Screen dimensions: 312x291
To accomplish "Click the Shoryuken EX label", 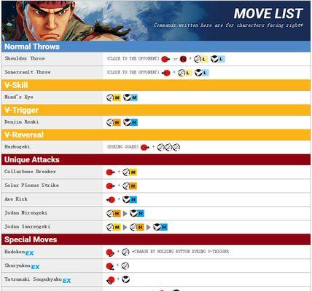I will point(35,267).
